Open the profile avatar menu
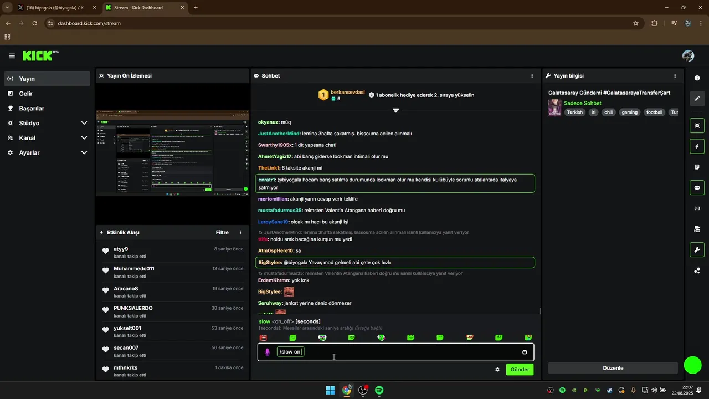Screen dimensions: 709x399 coord(689,56)
